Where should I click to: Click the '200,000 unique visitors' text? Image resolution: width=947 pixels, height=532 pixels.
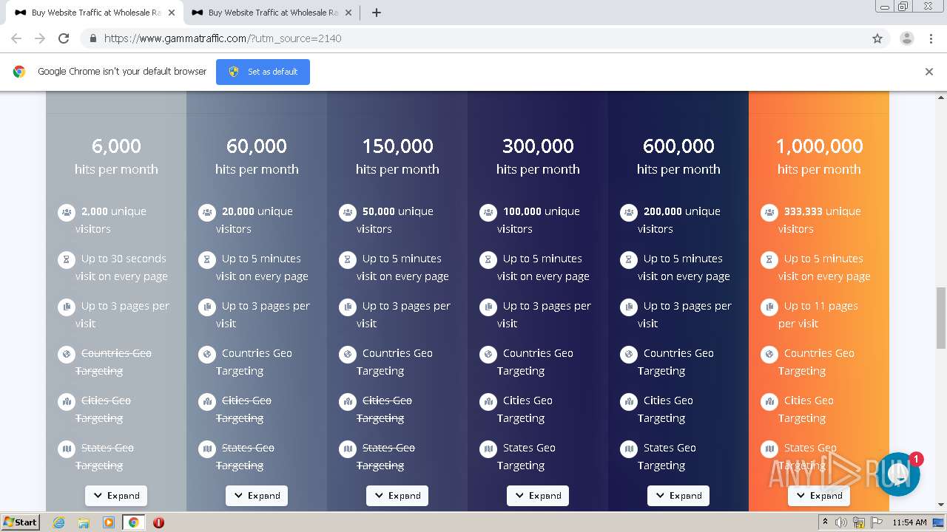tap(678, 220)
